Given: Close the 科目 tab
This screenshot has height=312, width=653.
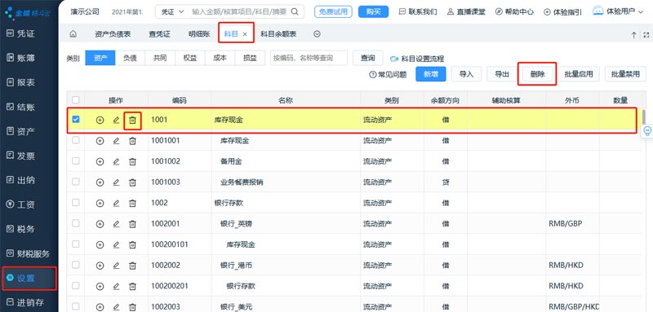Looking at the screenshot, I should click(245, 34).
